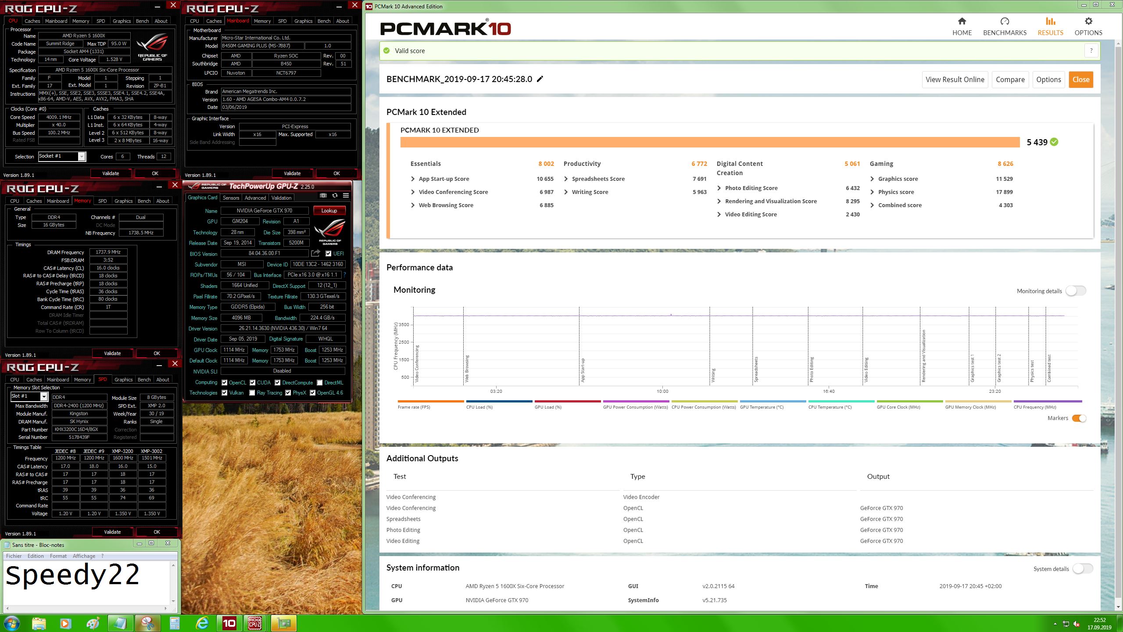The image size is (1123, 632).
Task: Click the green validity check beside score 5 439
Action: pos(1054,142)
